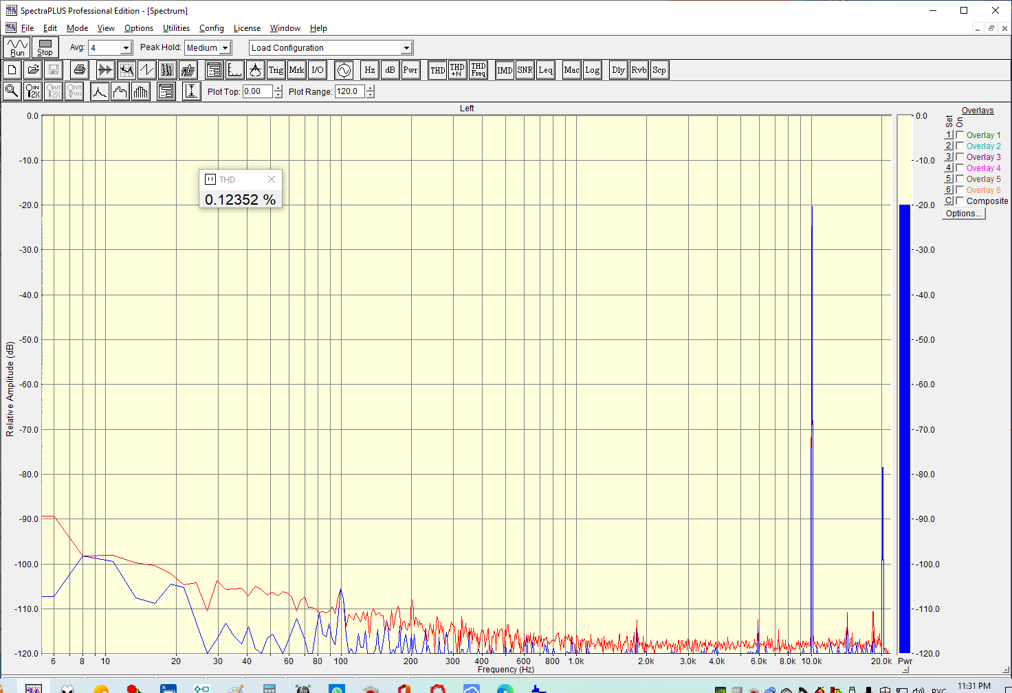Enable the Overlay 1 checkbox

point(960,135)
